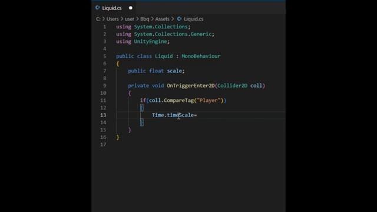Screen dimensions: 377x212
Task: Click 'System.Collections' on line 1
Action: coord(161,26)
